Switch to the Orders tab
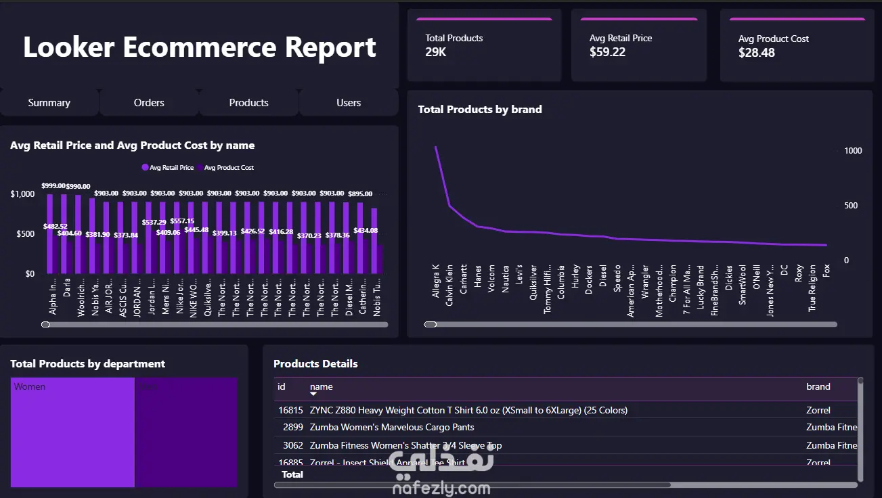Screen dimensions: 882x498 click(x=149, y=103)
